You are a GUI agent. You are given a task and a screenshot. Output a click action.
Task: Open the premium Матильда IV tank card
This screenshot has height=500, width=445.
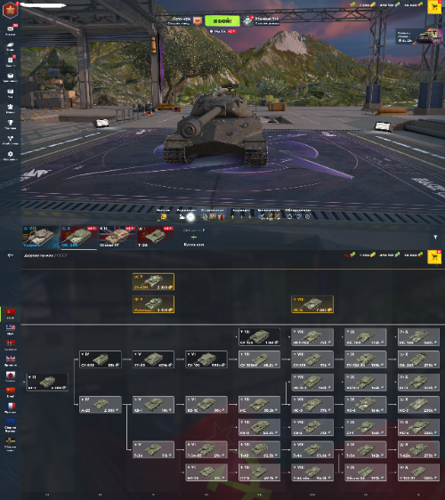pos(153,304)
